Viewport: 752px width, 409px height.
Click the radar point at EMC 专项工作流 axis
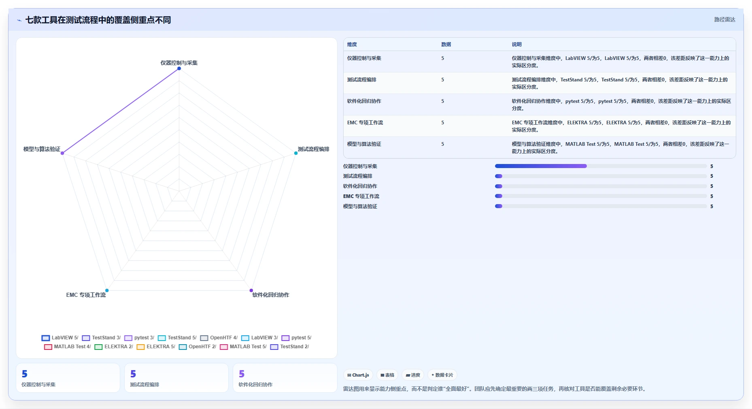click(x=107, y=290)
